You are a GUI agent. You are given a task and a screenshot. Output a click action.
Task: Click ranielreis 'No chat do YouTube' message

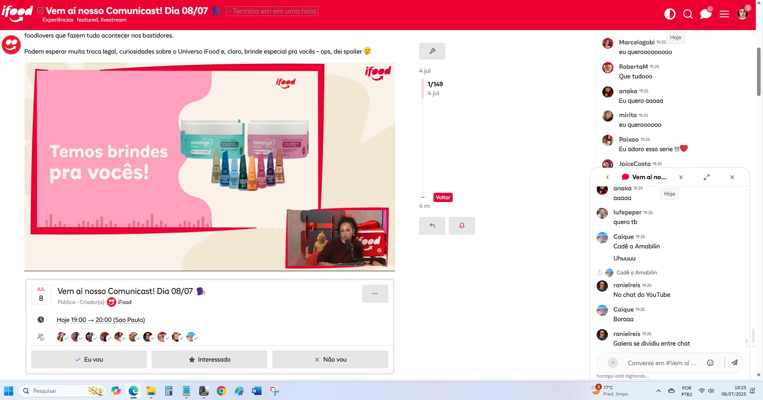click(642, 294)
